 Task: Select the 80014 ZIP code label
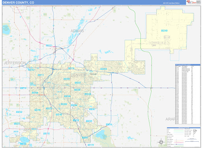click(109, 124)
